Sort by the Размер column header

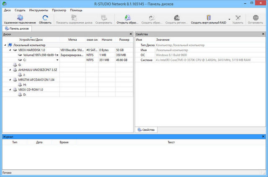[x=124, y=40]
